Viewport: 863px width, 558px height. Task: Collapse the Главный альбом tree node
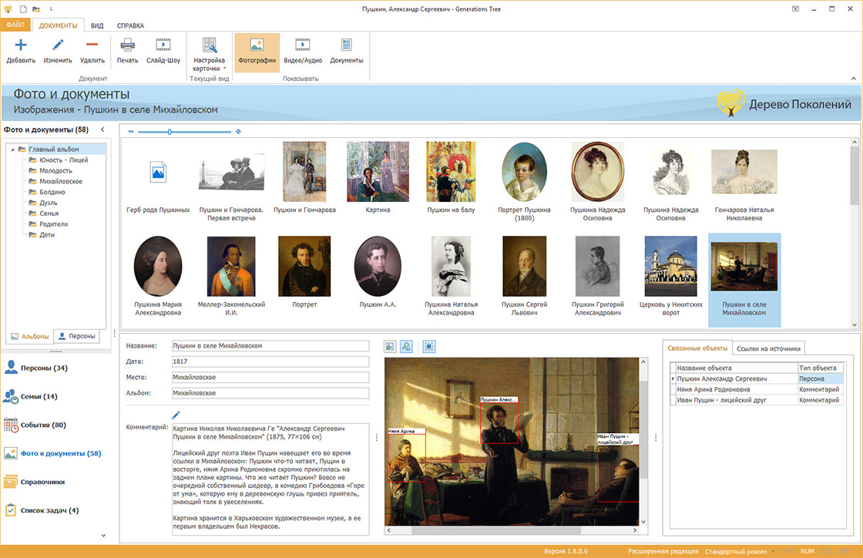point(12,149)
